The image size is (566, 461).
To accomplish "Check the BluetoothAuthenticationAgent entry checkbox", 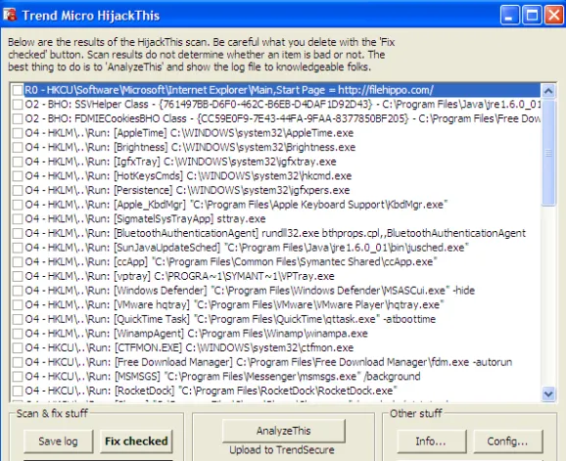I will 18,233.
